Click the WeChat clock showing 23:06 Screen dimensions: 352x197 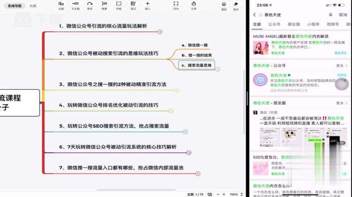click(x=263, y=5)
